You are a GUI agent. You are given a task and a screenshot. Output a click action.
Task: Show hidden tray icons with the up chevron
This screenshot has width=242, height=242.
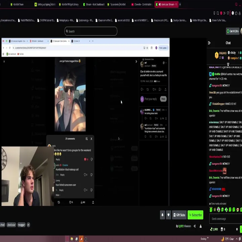point(237,239)
